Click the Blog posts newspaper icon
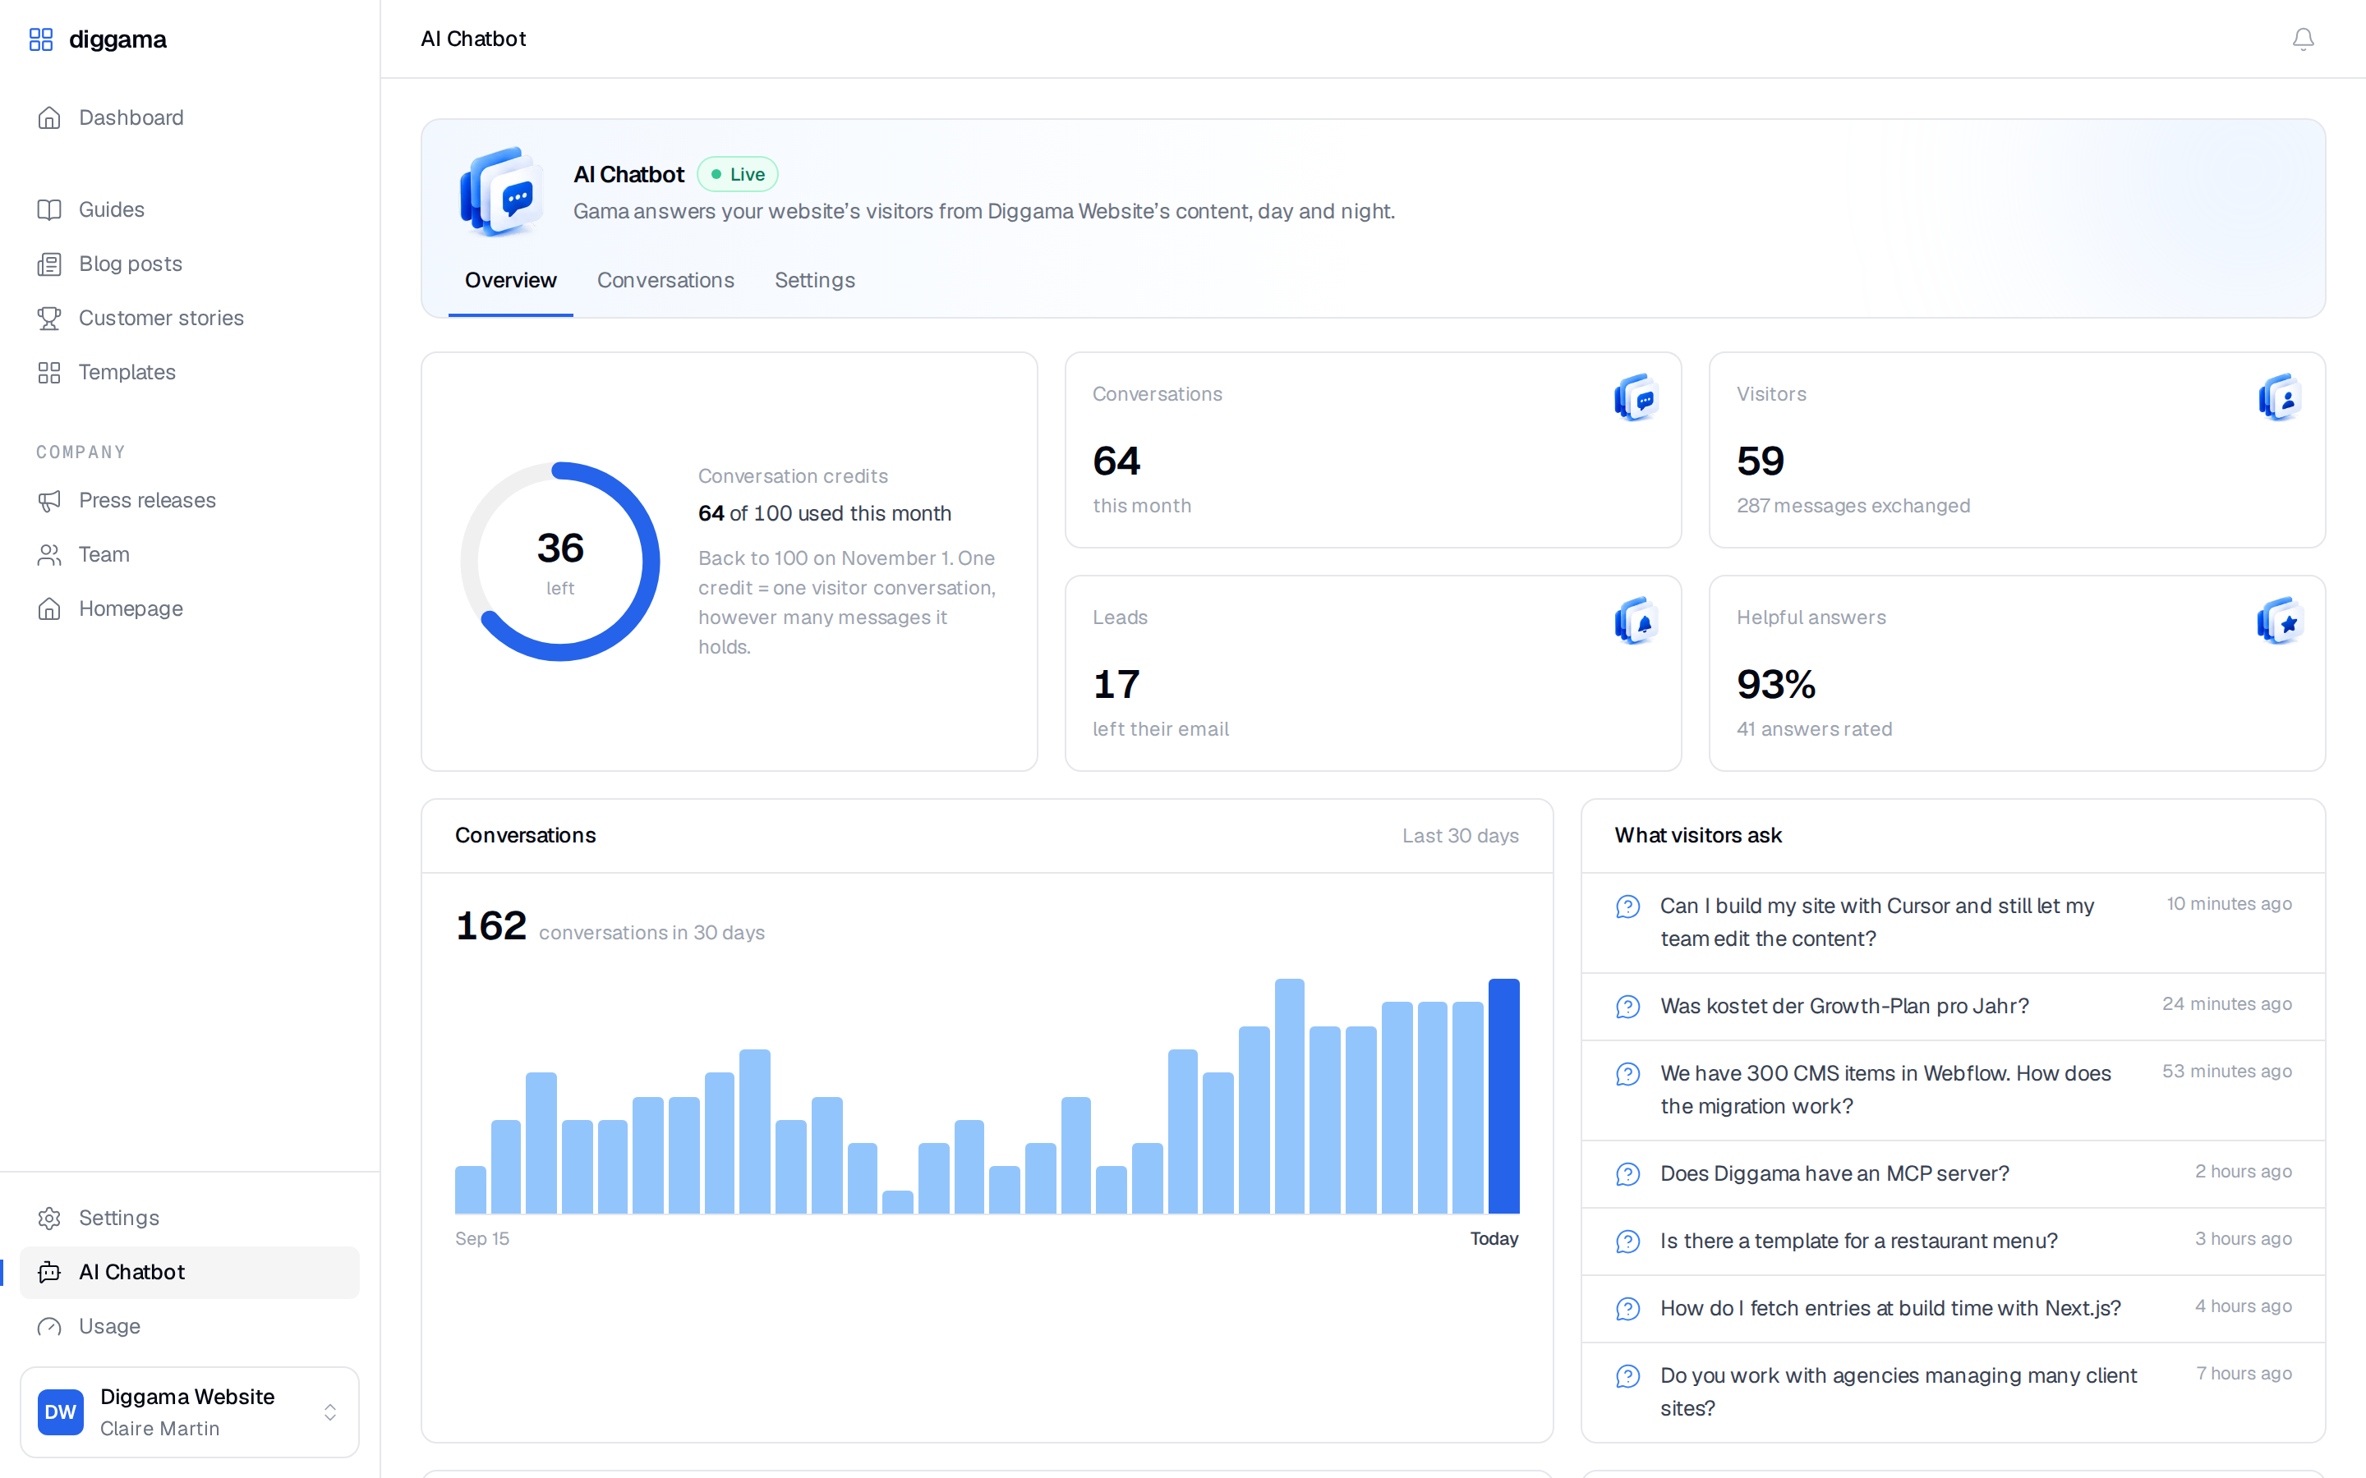The width and height of the screenshot is (2366, 1478). click(49, 264)
